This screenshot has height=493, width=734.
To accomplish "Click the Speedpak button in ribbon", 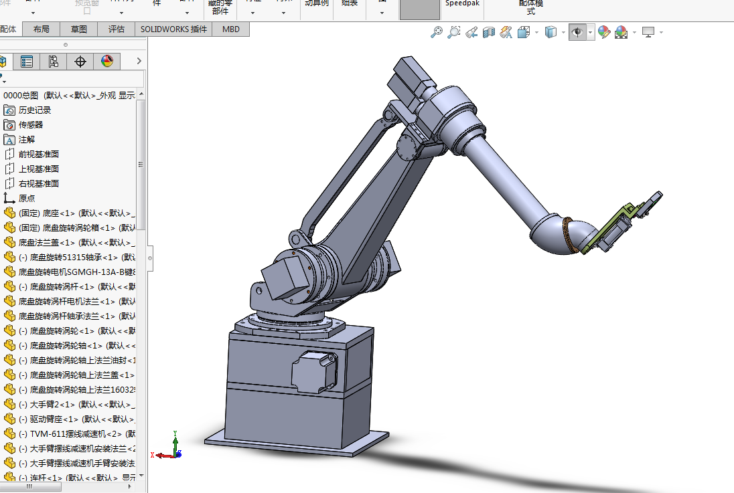I will coord(461,4).
